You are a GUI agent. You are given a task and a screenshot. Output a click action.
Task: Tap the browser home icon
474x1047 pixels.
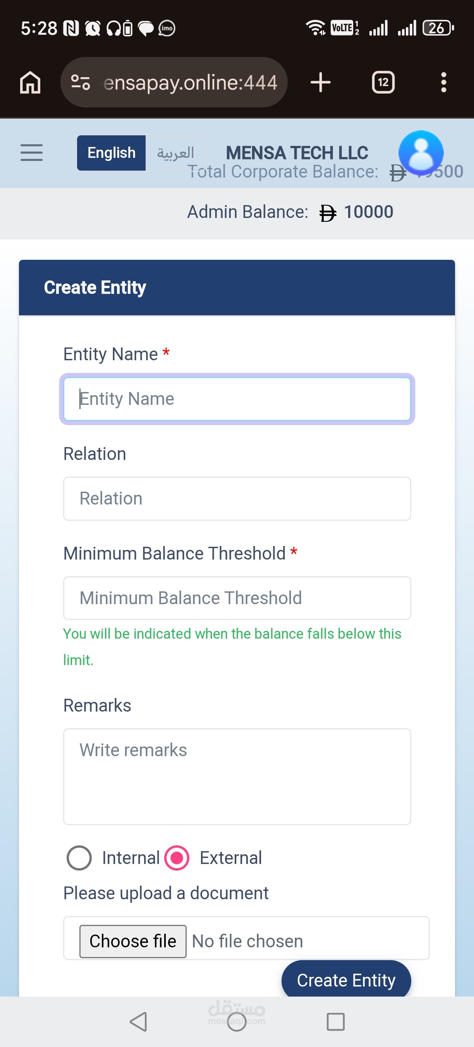point(31,83)
